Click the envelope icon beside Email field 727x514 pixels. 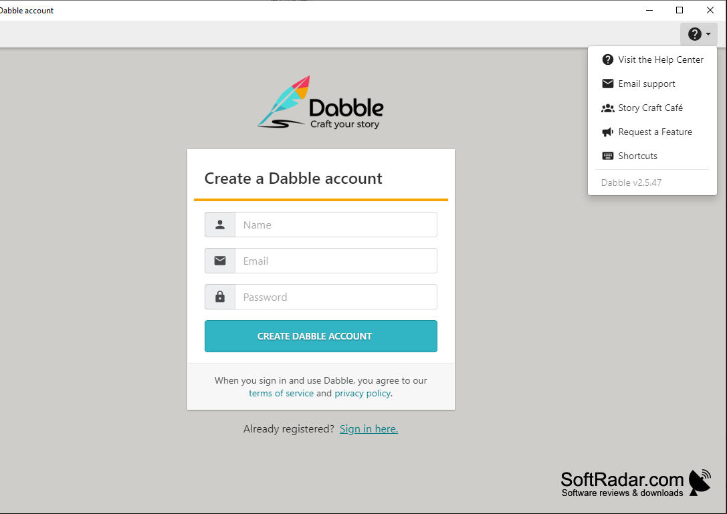tap(220, 261)
